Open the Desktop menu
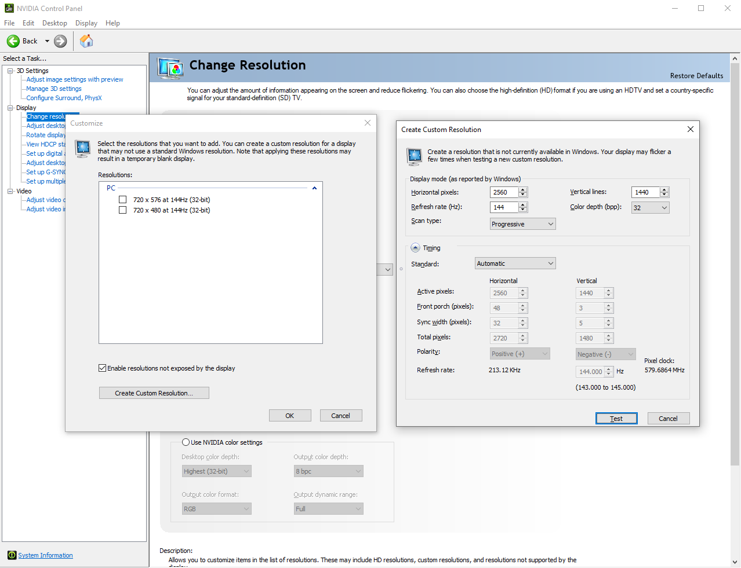Viewport: 741px width, 568px height. click(x=55, y=23)
